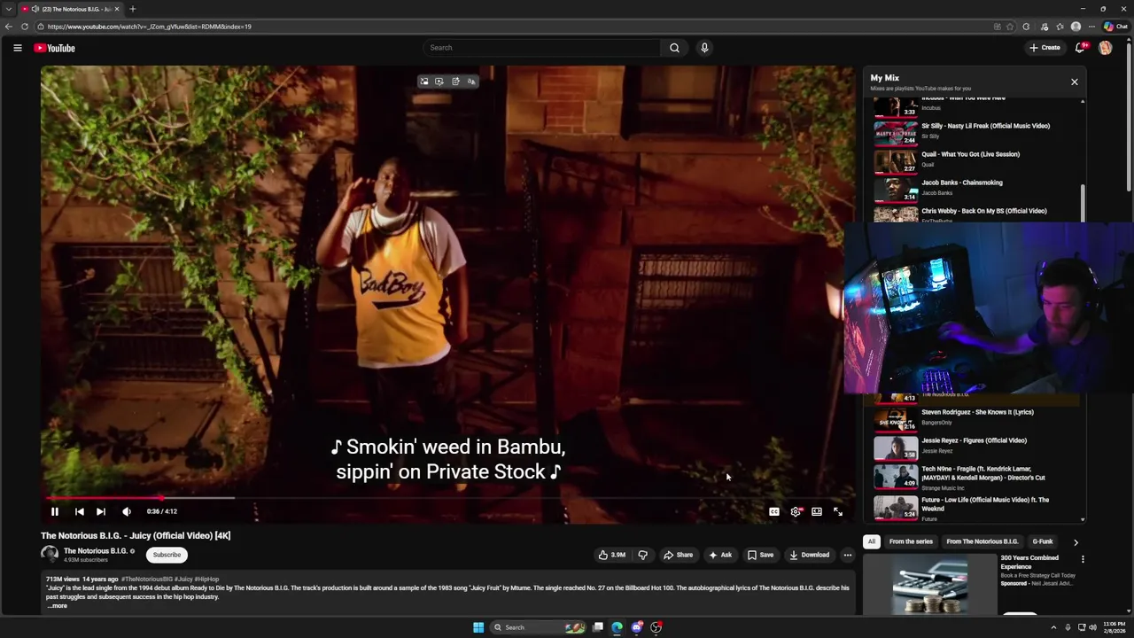Open The Notorious B.I.G. channel avatar
This screenshot has height=638, width=1134.
coord(50,555)
